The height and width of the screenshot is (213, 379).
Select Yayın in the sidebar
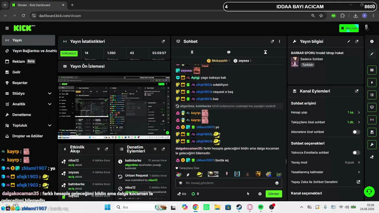pos(28,40)
